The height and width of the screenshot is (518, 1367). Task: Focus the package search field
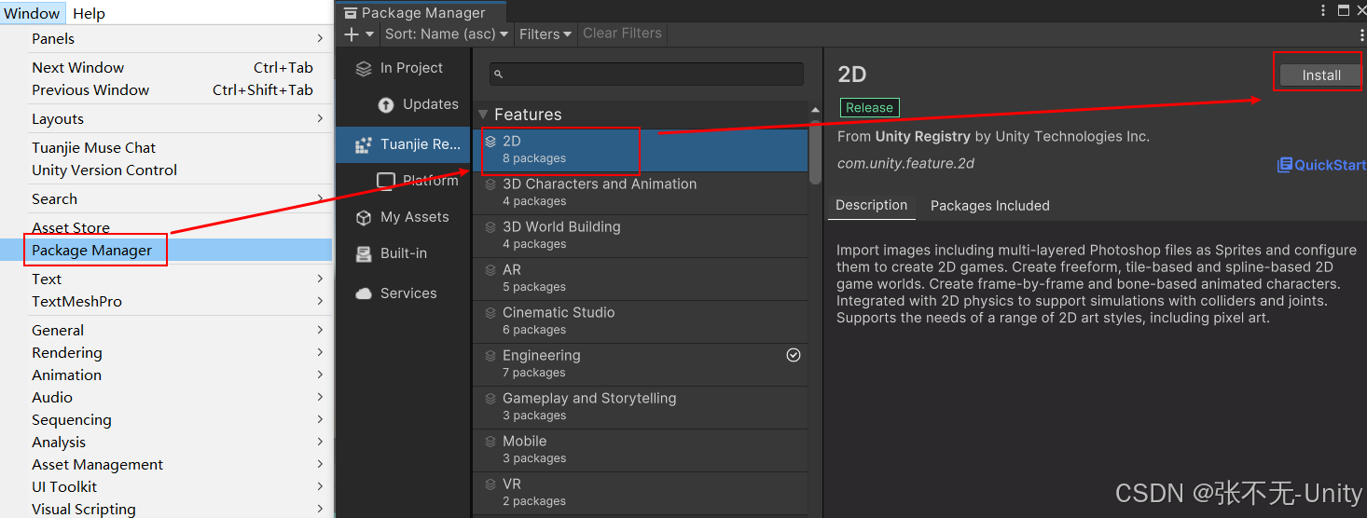click(x=646, y=75)
